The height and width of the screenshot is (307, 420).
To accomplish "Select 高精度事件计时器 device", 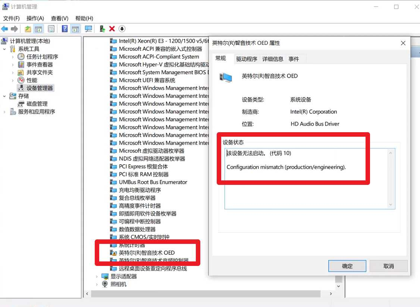I will click(x=140, y=206).
